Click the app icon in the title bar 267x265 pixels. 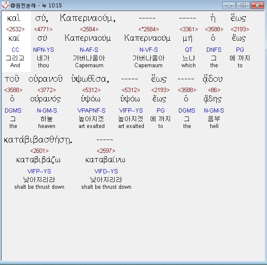pyautogui.click(x=5, y=5)
